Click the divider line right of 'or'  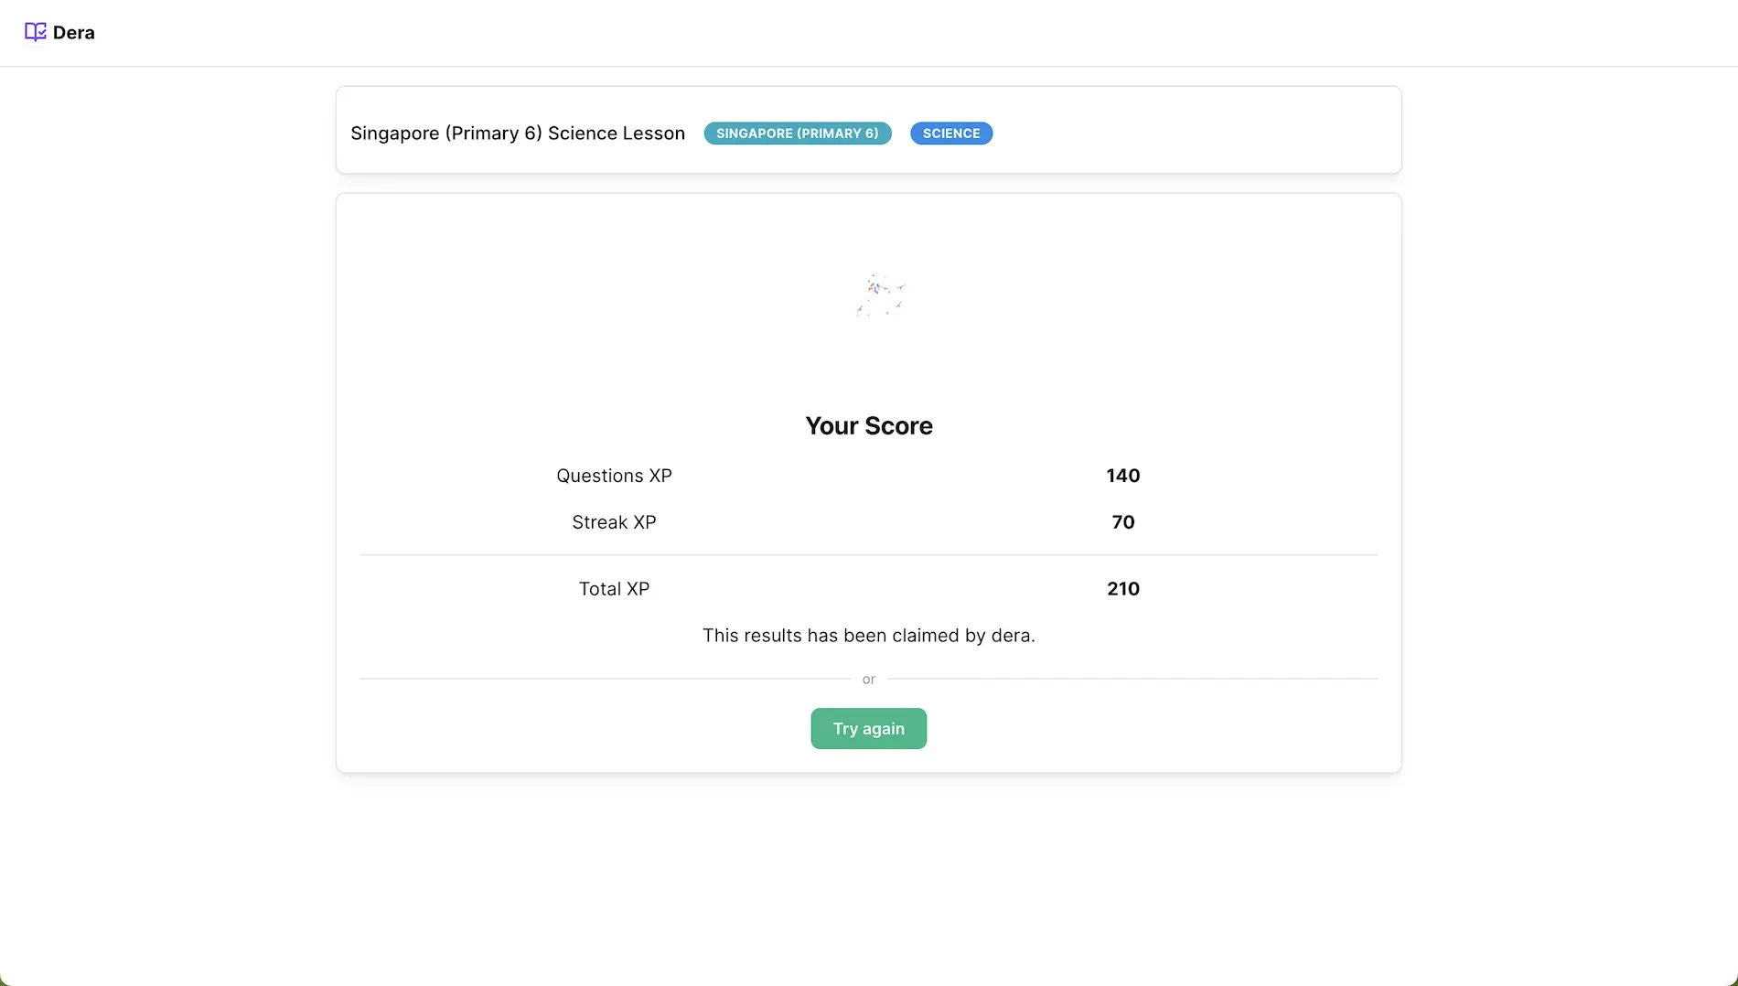point(1132,679)
